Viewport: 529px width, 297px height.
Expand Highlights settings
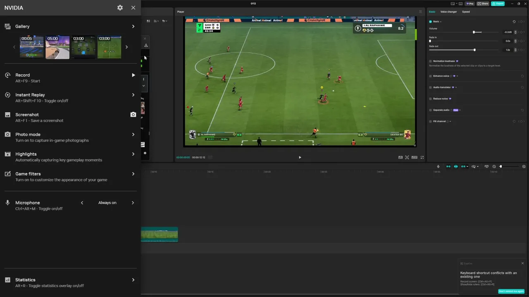[x=133, y=154]
